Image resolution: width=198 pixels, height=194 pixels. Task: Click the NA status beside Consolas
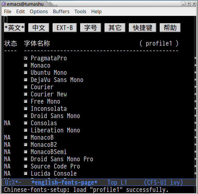pos(7,123)
